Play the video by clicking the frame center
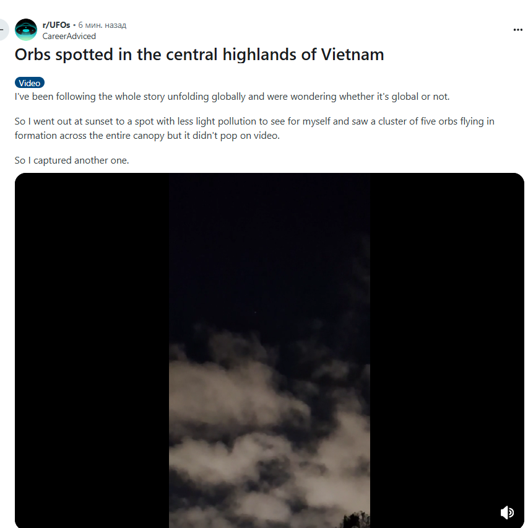Screen dimensions: 528x528 [x=269, y=350]
